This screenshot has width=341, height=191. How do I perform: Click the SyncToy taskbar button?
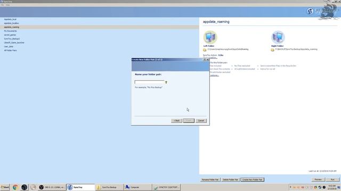click(80, 187)
